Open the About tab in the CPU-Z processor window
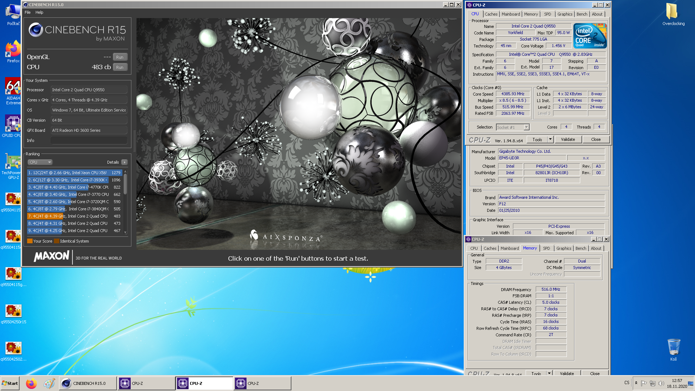This screenshot has height=391, width=695. point(597,14)
